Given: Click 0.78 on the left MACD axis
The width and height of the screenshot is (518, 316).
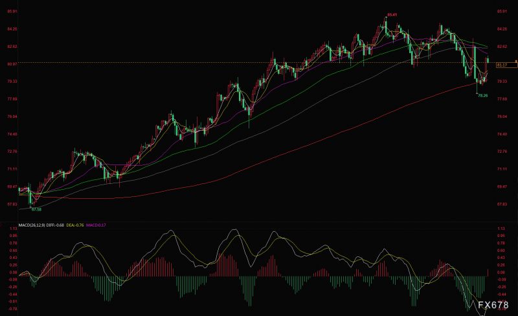Looking at the screenshot, I should pyautogui.click(x=14, y=243).
